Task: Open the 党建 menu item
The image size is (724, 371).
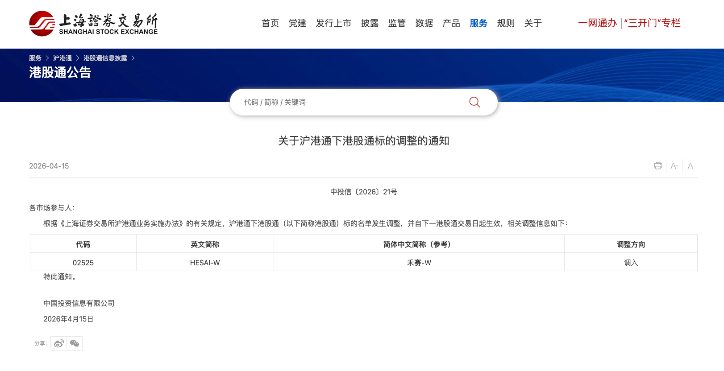Action: click(297, 23)
